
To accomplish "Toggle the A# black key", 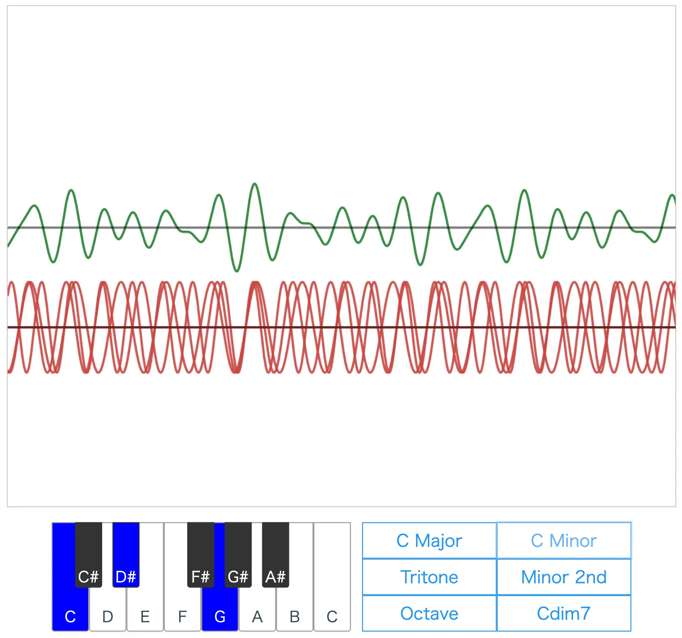I will 275,555.
